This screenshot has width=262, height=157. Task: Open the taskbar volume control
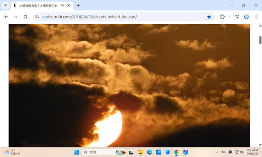pos(242,152)
